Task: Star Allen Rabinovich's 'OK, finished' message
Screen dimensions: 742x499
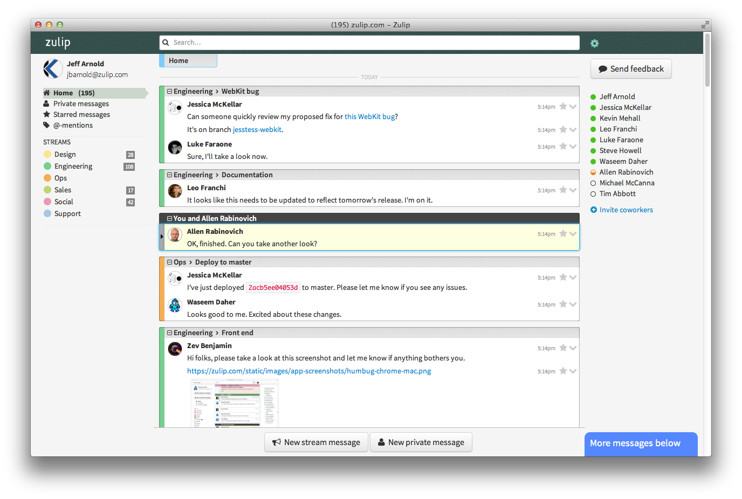Action: click(x=563, y=233)
